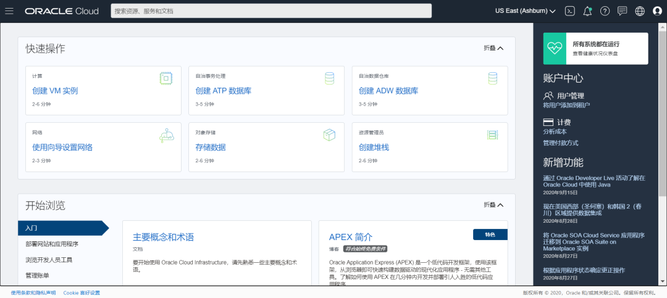Open 美国西部（圣何塞）数据集成 news item
This screenshot has width=667, height=298.
tap(592, 210)
